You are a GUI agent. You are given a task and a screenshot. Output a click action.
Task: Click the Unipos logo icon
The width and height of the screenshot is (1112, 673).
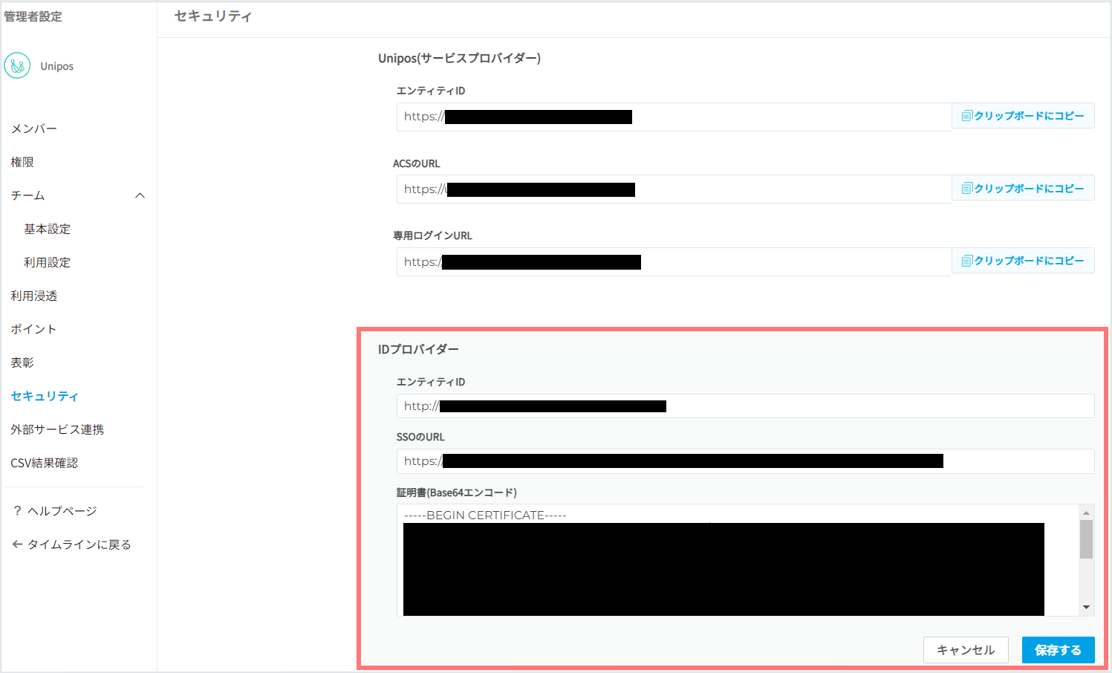17,66
